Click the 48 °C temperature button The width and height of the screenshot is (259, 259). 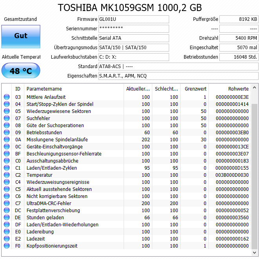coord(21,70)
